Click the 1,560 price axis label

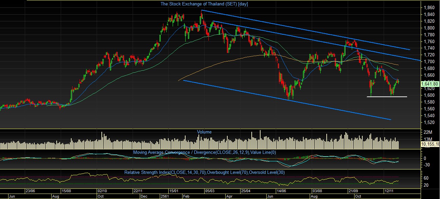(x=429, y=109)
